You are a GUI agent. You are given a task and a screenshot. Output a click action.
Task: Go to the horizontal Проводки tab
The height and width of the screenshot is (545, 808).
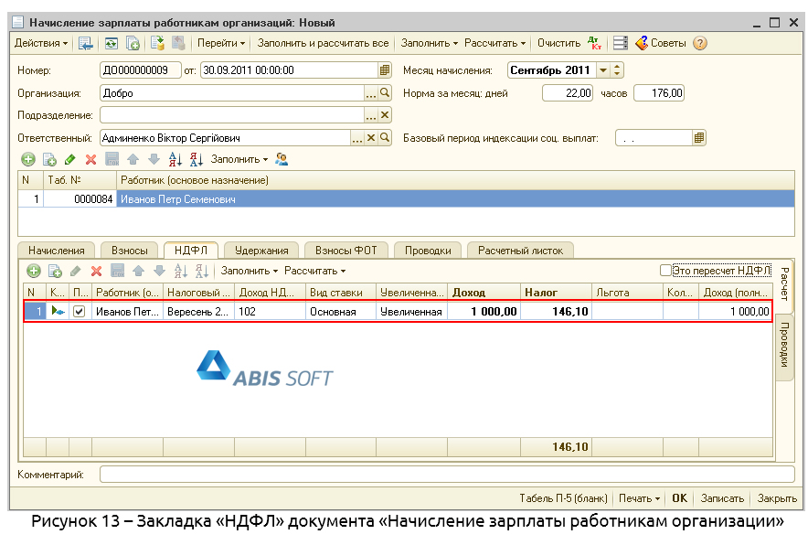click(428, 251)
